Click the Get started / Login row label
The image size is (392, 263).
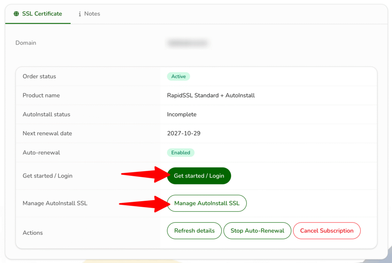[x=47, y=176]
